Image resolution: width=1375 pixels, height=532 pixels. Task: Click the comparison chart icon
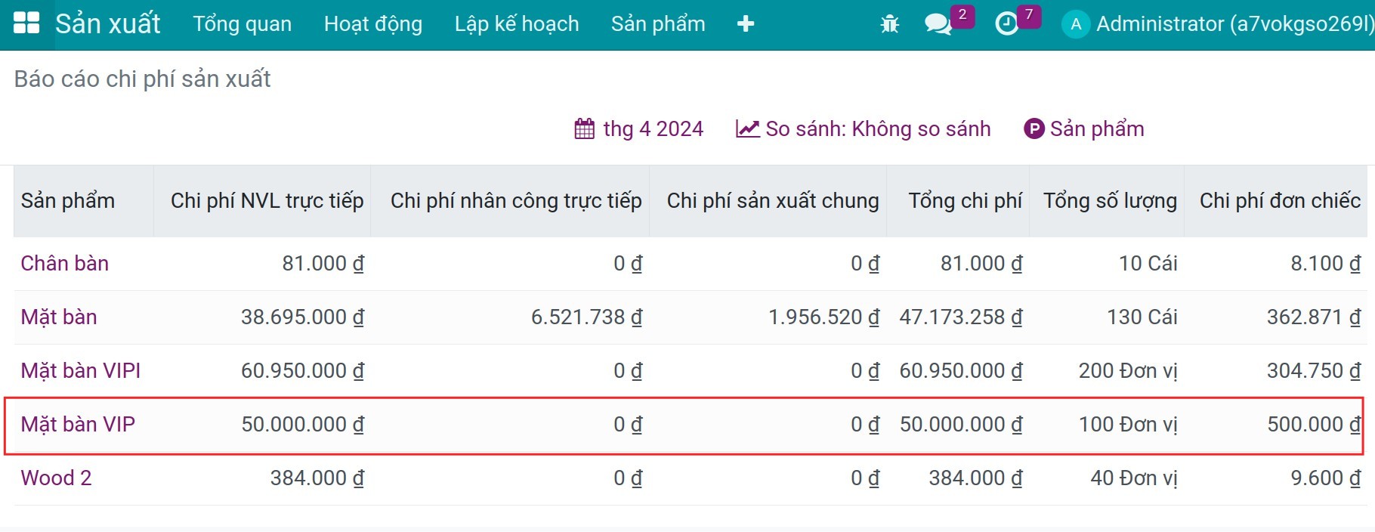747,128
